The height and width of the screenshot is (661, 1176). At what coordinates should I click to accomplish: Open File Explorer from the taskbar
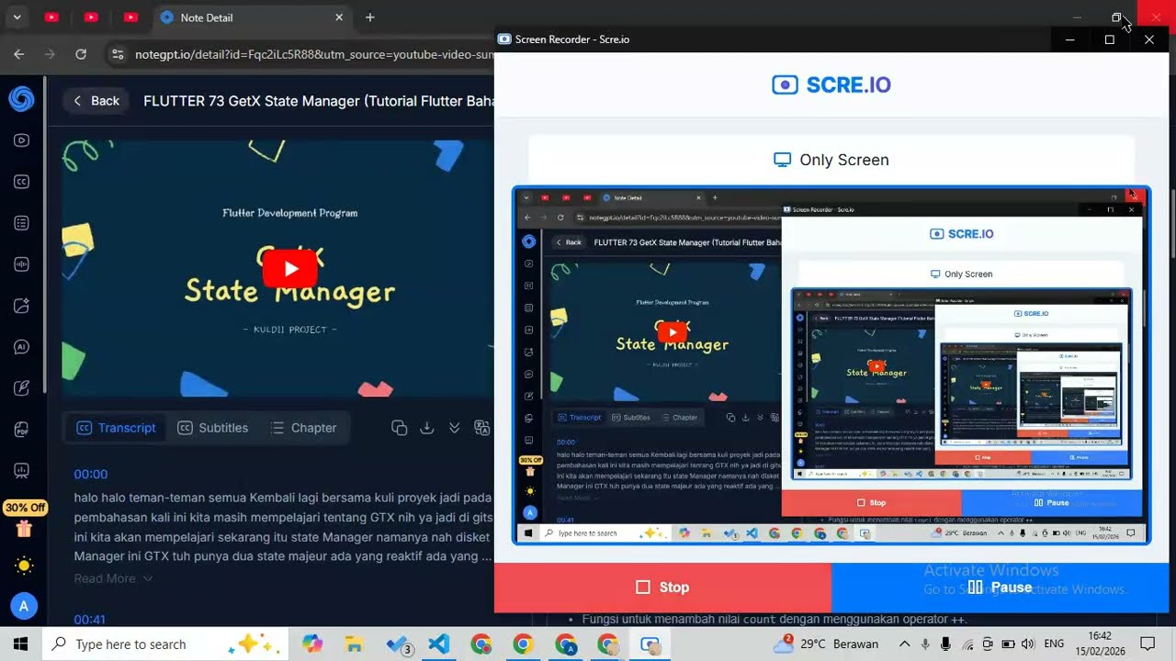click(355, 644)
